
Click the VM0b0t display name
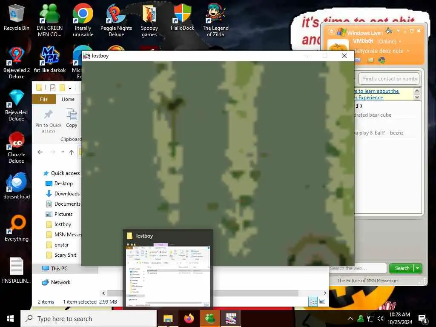point(363,41)
